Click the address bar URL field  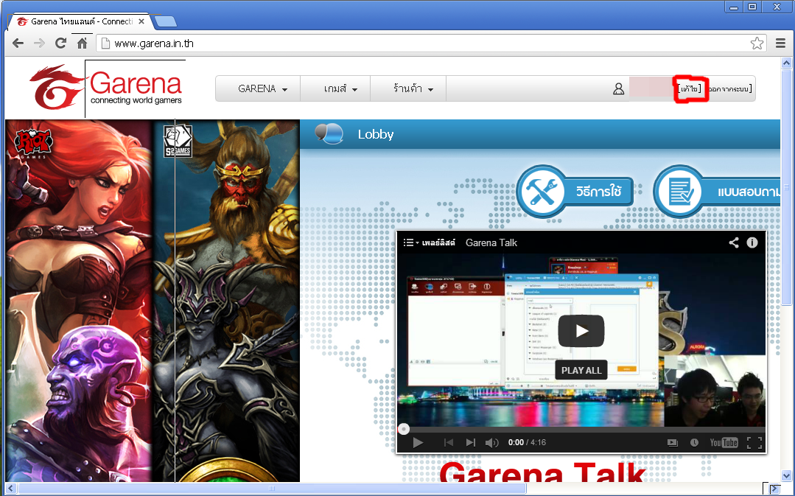pos(431,43)
